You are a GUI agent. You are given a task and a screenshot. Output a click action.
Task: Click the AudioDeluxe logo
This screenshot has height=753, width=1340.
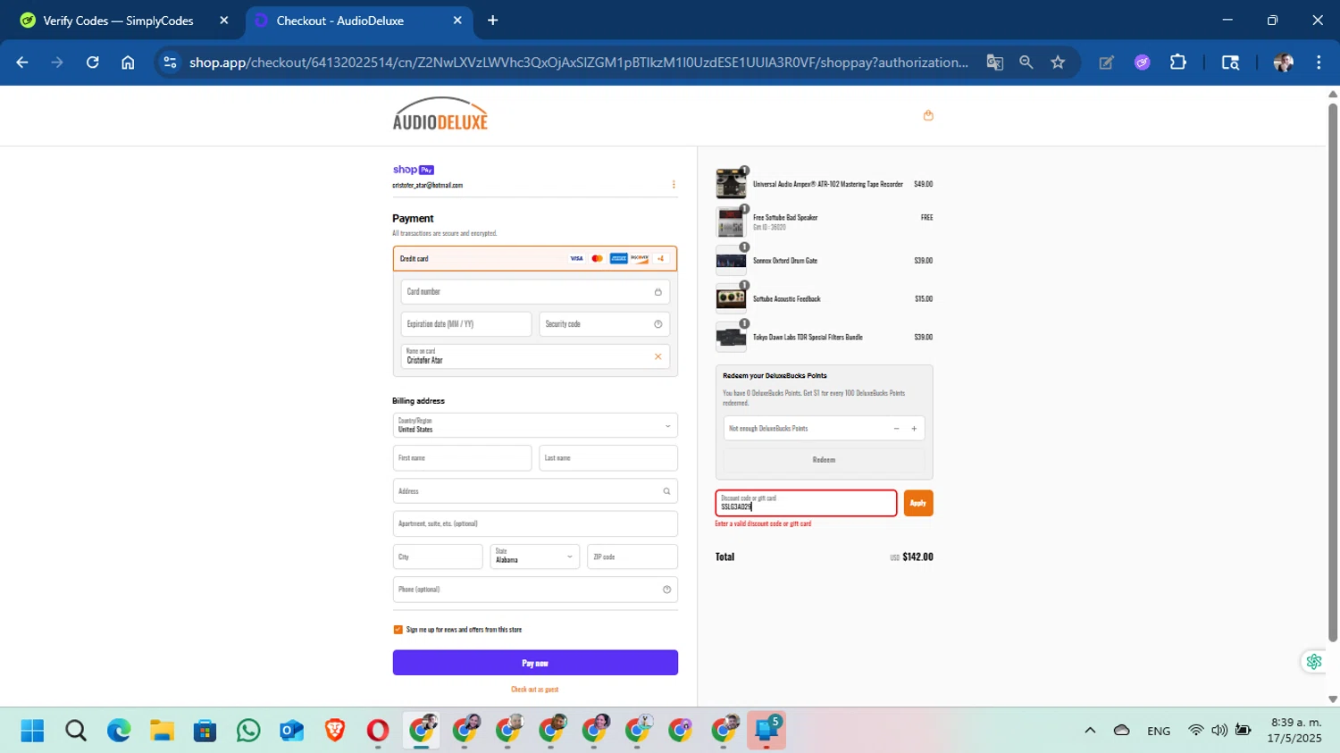[x=440, y=114]
